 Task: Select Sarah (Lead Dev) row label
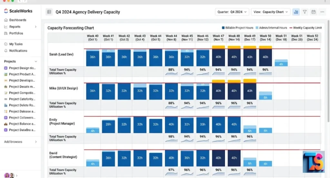(61, 55)
